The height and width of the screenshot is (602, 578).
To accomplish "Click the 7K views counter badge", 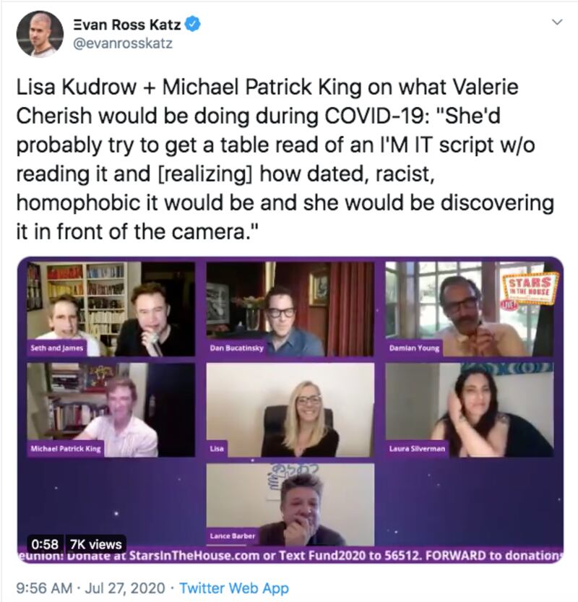I will [x=95, y=544].
